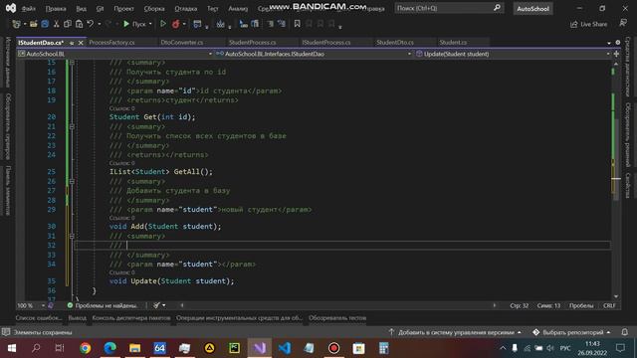Open the Вывод panel tab

pos(78,318)
